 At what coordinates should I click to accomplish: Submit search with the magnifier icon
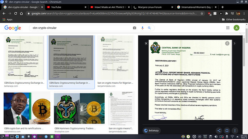pos(149,28)
